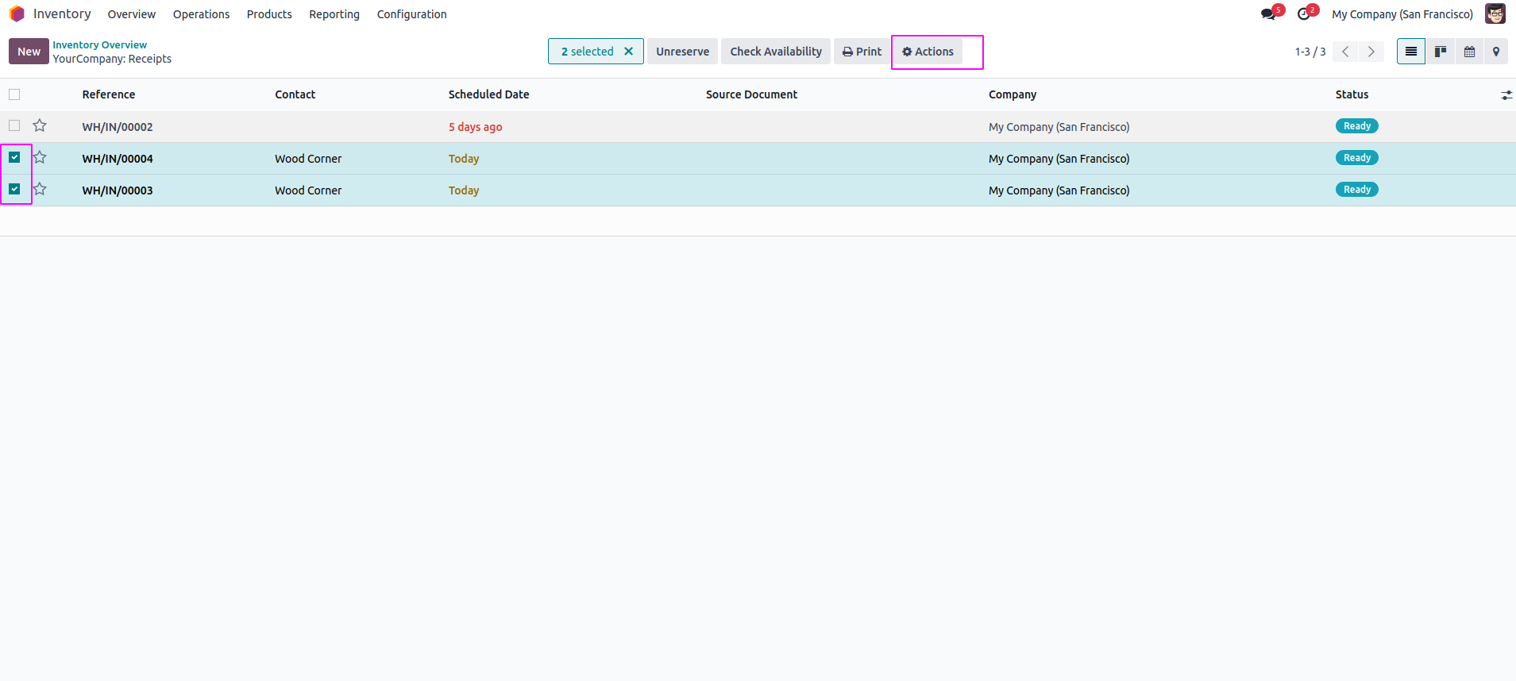
Task: Sort by Status column header
Action: (1352, 94)
